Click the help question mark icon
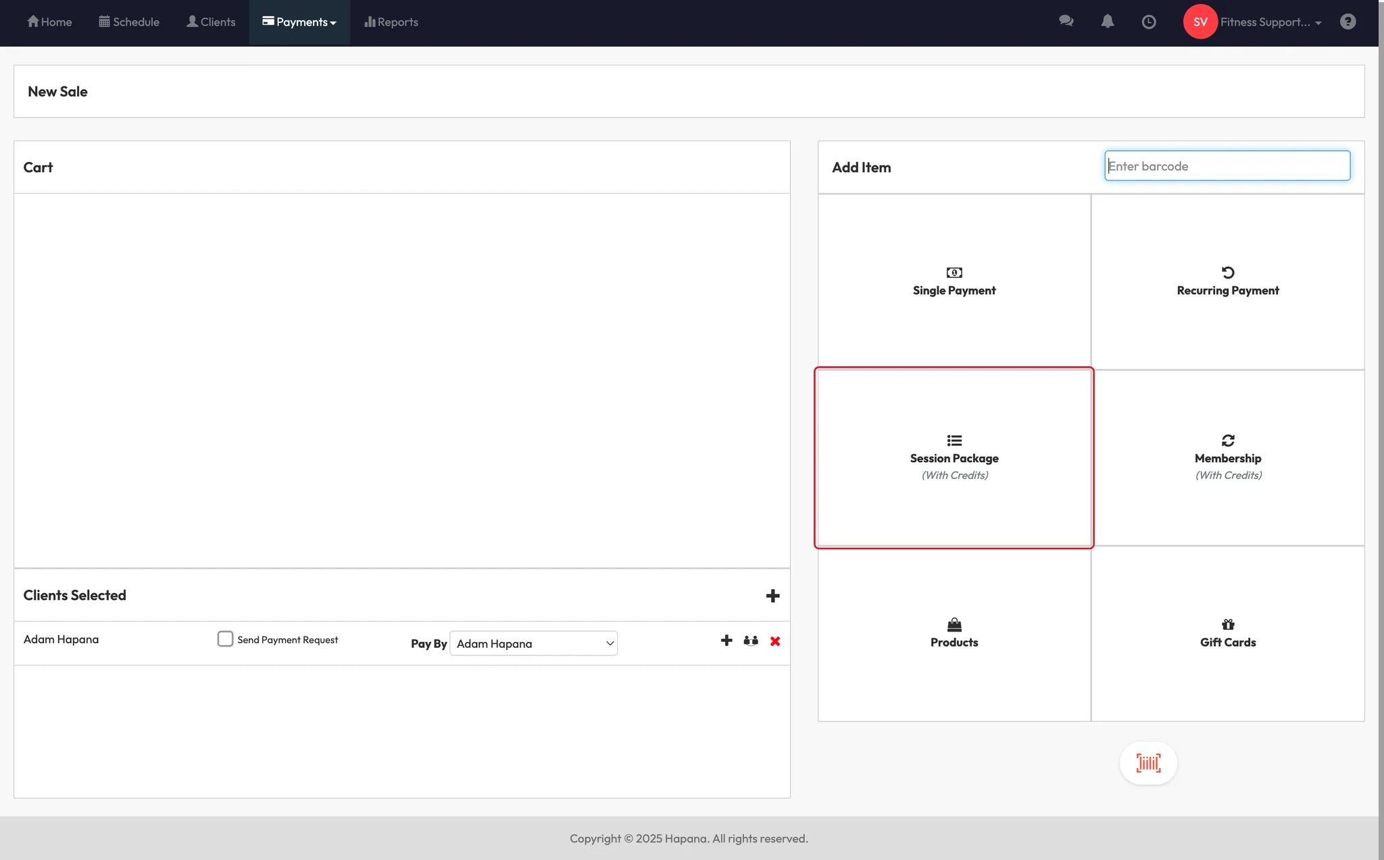Screen dimensions: 1384x860 1348,22
